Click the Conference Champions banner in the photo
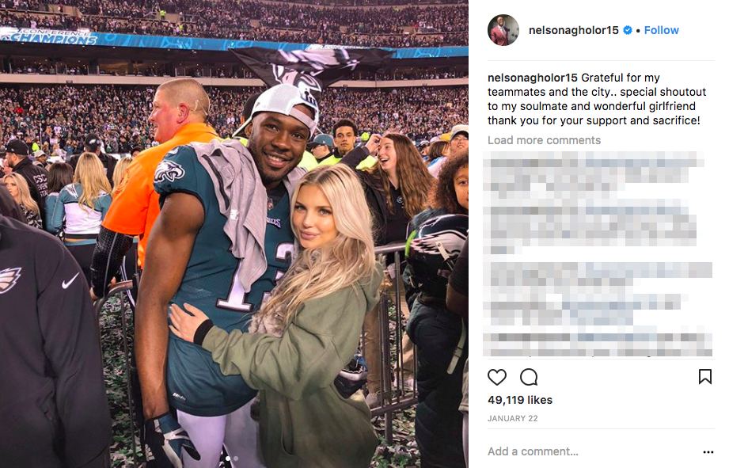The height and width of the screenshot is (468, 729). pos(49,36)
